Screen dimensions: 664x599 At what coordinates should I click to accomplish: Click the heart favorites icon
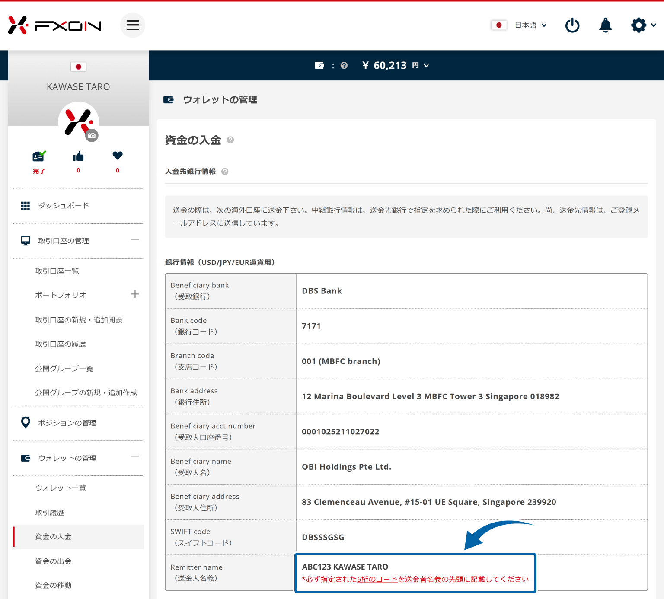pyautogui.click(x=118, y=156)
